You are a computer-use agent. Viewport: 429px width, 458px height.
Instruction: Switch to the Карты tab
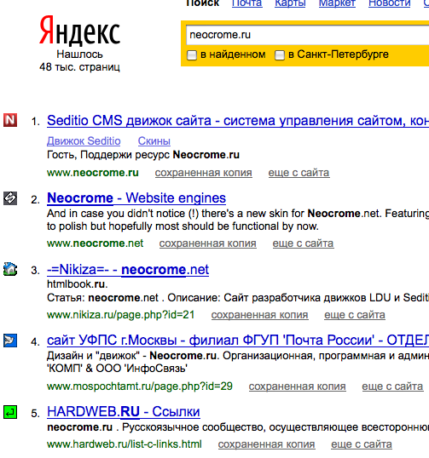click(x=290, y=3)
